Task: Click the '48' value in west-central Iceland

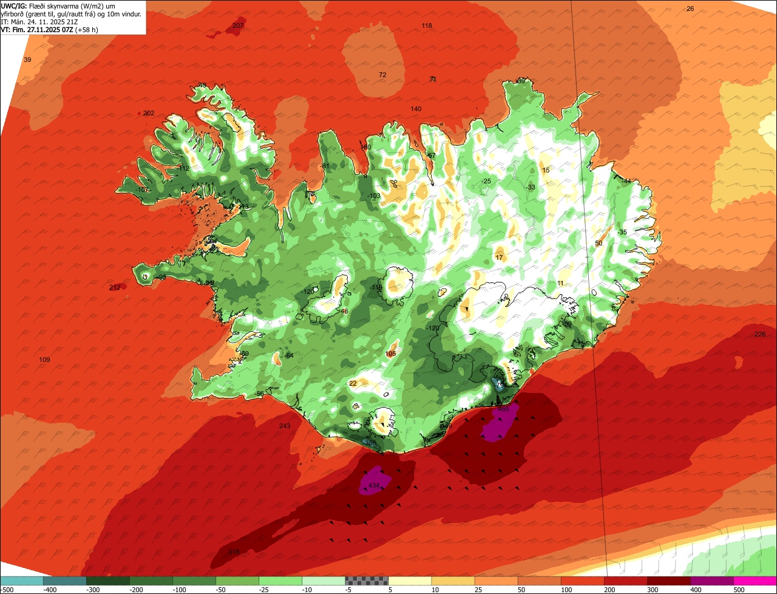Action: coord(344,312)
